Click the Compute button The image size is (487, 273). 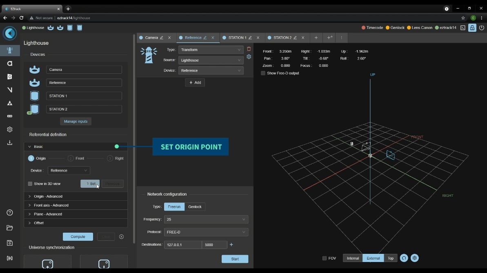(78, 237)
